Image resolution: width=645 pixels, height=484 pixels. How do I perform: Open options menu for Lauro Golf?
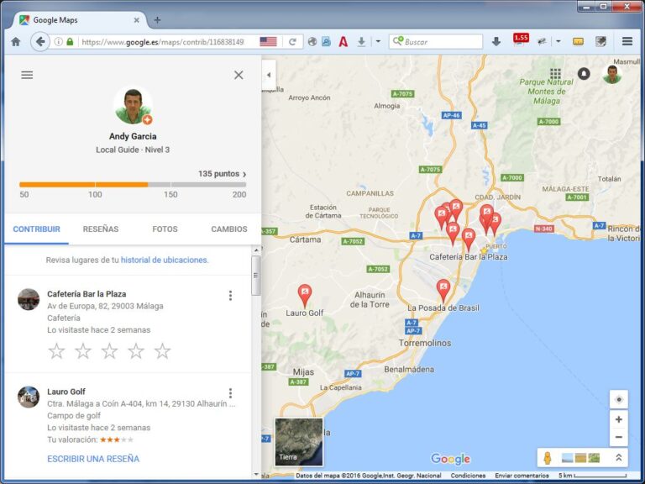[x=230, y=393]
